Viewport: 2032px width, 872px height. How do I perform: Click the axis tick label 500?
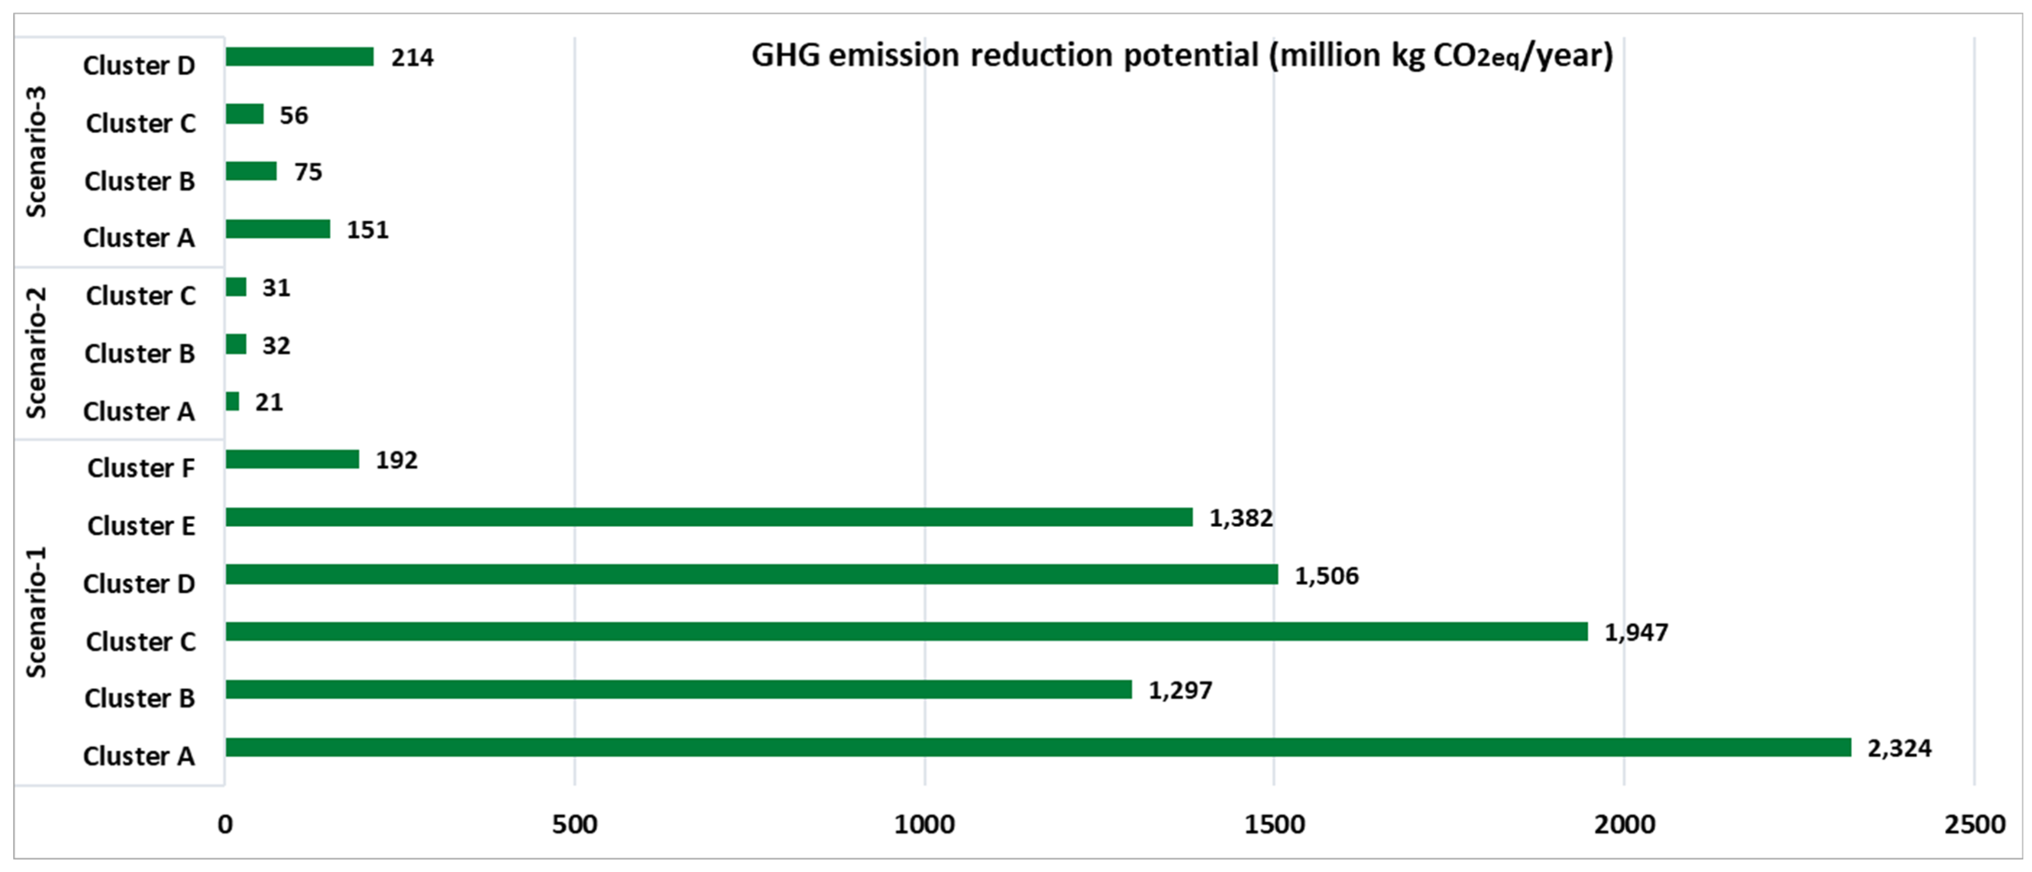[x=574, y=825]
